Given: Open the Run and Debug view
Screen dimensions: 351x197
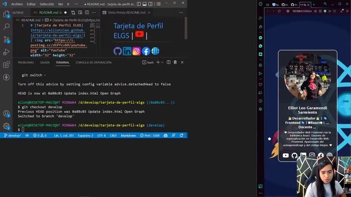Looking at the screenshot, I should click(x=6, y=52).
